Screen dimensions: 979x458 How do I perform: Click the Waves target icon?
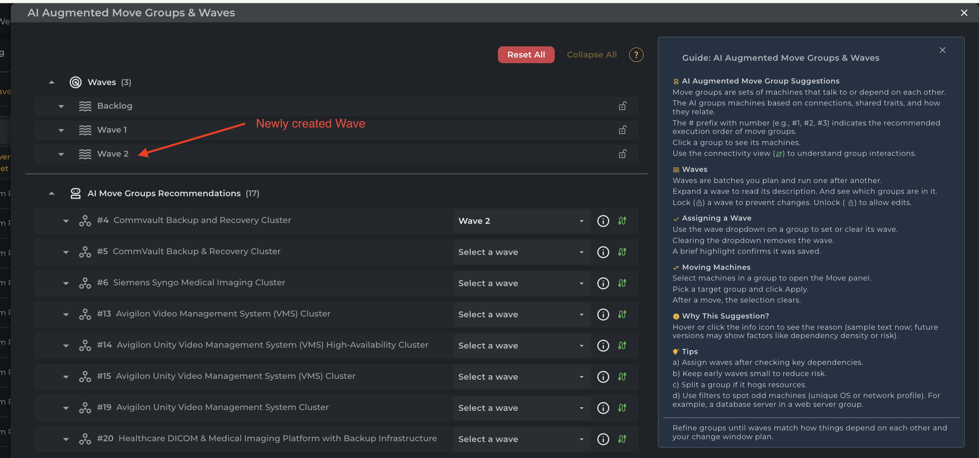click(76, 82)
